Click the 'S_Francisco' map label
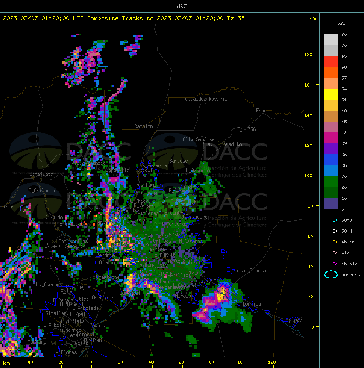 [157, 166]
